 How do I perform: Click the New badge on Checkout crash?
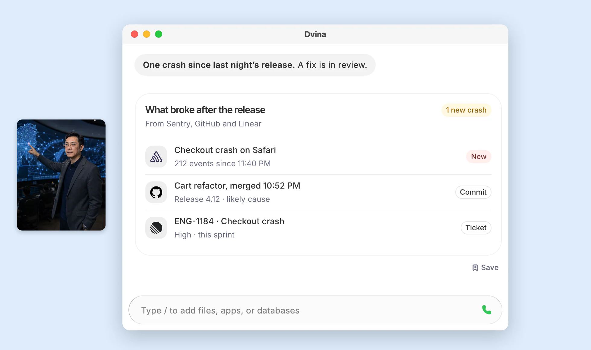[479, 157]
